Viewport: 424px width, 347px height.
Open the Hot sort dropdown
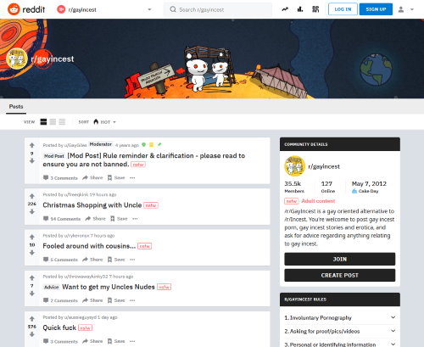(104, 122)
